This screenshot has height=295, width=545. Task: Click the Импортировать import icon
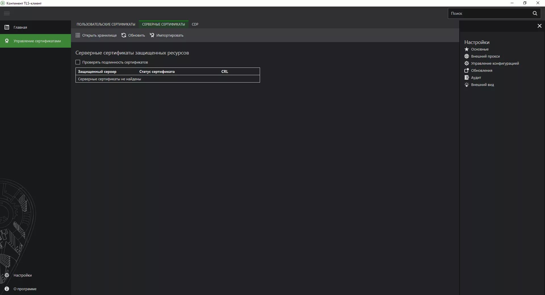click(152, 35)
